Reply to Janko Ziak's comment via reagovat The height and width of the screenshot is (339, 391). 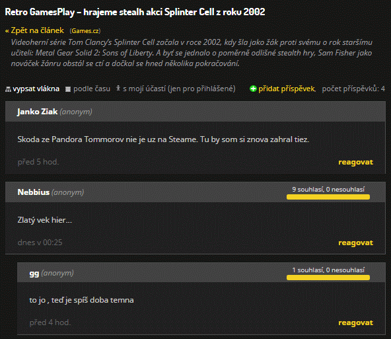(355, 162)
